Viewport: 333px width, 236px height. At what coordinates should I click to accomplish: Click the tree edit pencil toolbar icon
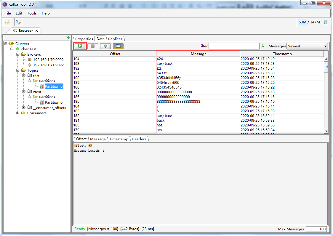coord(18,22)
